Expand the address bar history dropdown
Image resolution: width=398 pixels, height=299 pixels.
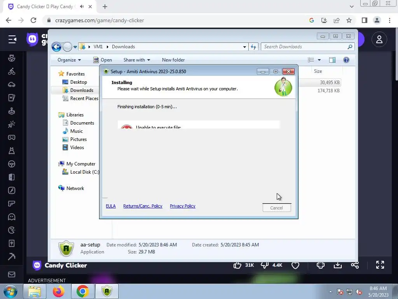point(244,47)
